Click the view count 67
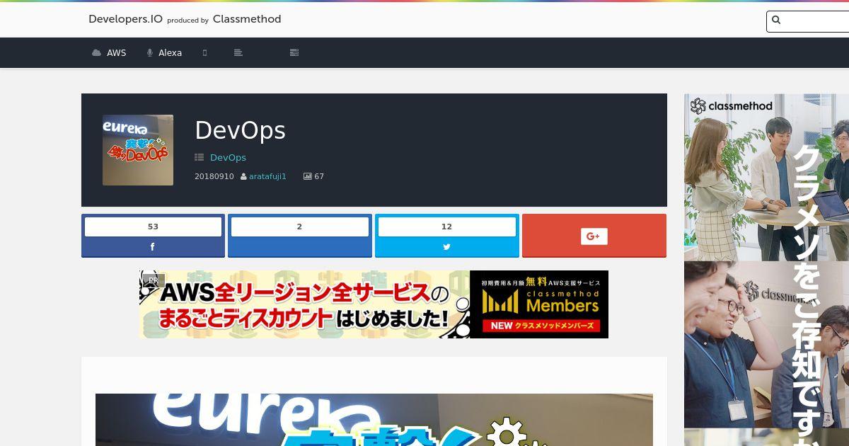Viewport: 849px width, 446px height. tap(319, 176)
